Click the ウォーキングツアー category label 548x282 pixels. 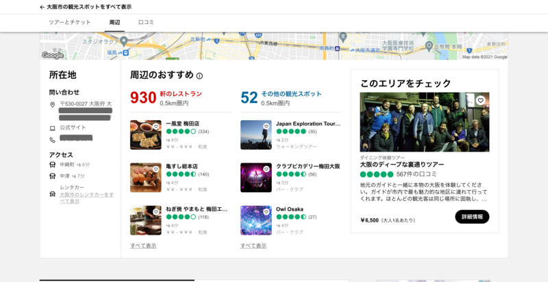297,147
